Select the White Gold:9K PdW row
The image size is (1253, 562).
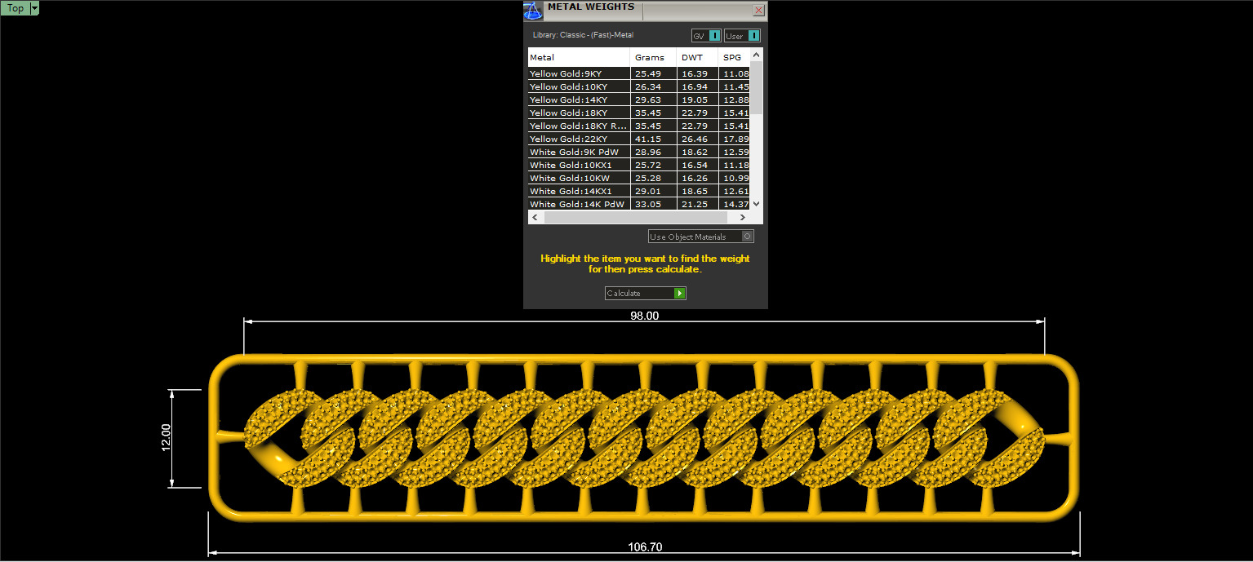click(x=638, y=152)
